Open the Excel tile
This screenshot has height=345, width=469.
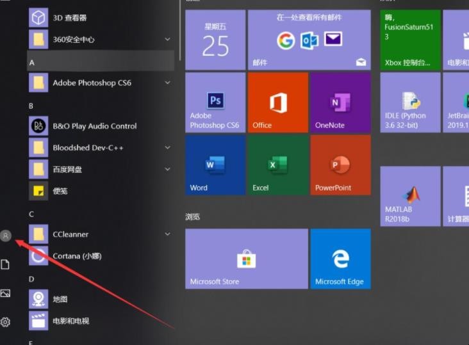[278, 165]
